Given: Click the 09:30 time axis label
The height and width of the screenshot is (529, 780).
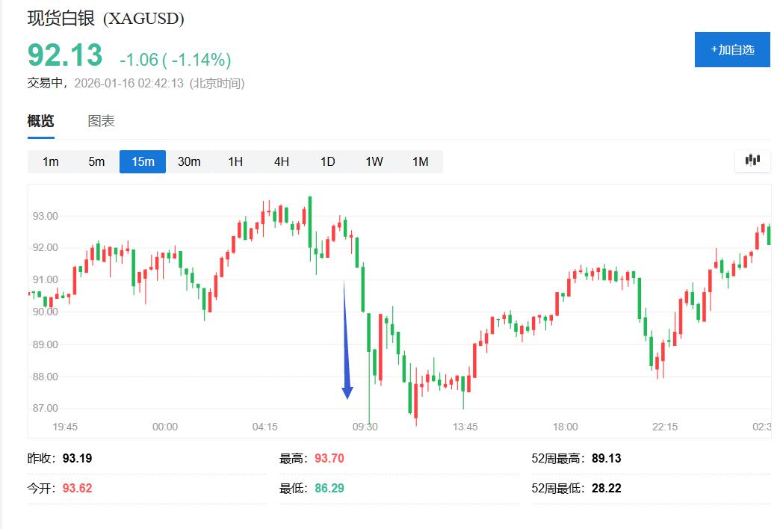Looking at the screenshot, I should click(365, 427).
